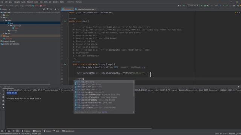Toggle soft-wrap icon in Run console
The width and height of the screenshot is (241, 135).
3,97
